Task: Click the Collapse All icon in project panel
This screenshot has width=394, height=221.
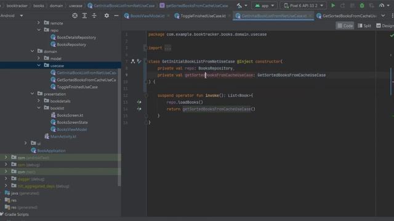Action: pyautogui.click(x=94, y=15)
